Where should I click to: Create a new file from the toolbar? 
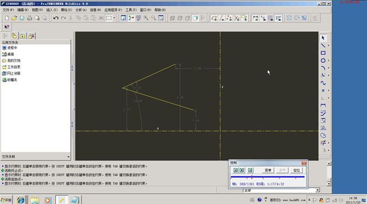click(7, 18)
